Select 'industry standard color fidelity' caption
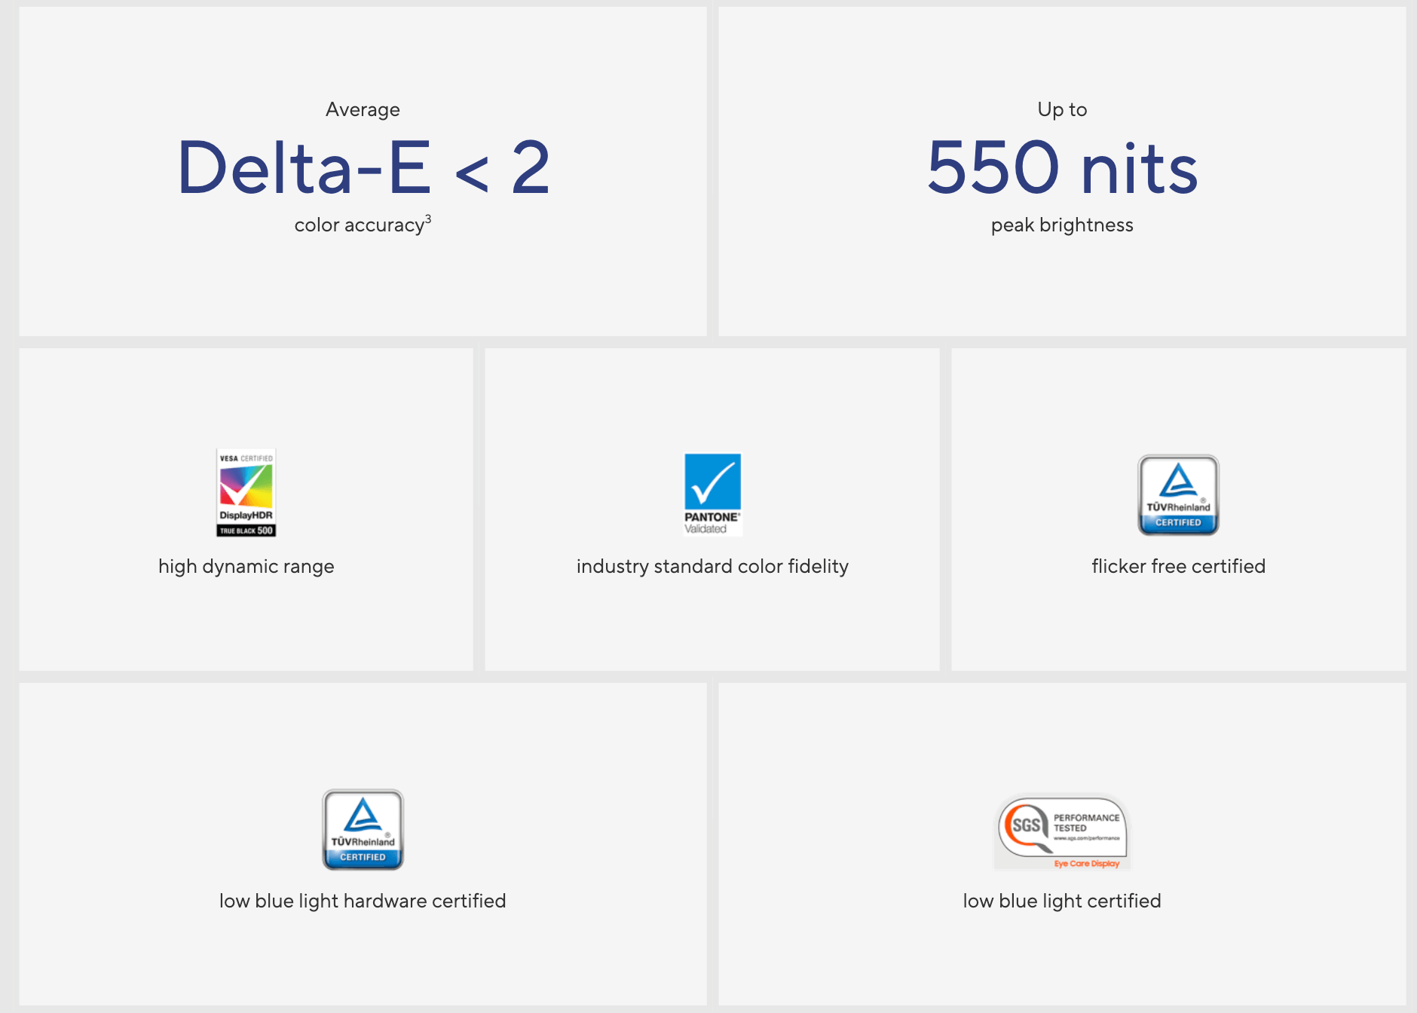The image size is (1417, 1013). pyautogui.click(x=712, y=566)
